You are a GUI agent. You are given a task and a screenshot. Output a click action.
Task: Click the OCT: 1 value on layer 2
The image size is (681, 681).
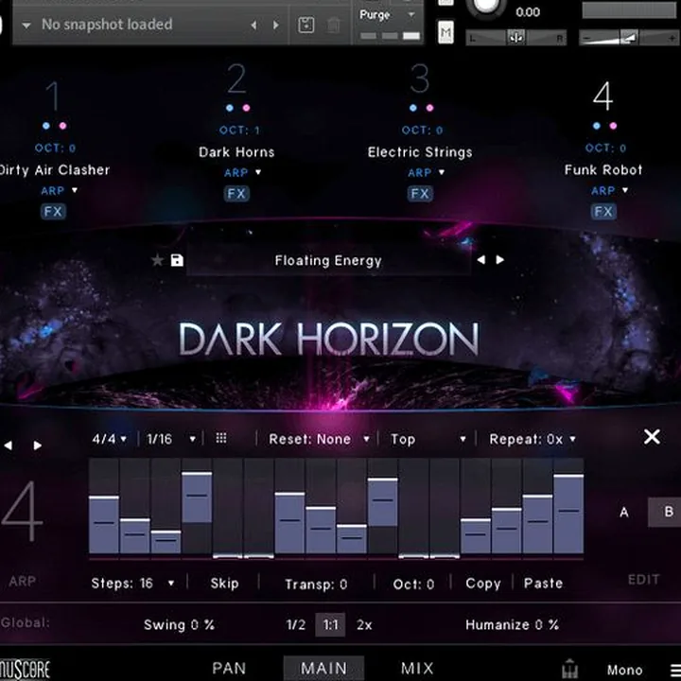[239, 130]
